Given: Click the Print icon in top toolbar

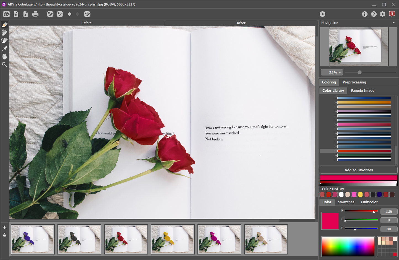Looking at the screenshot, I should click(35, 14).
